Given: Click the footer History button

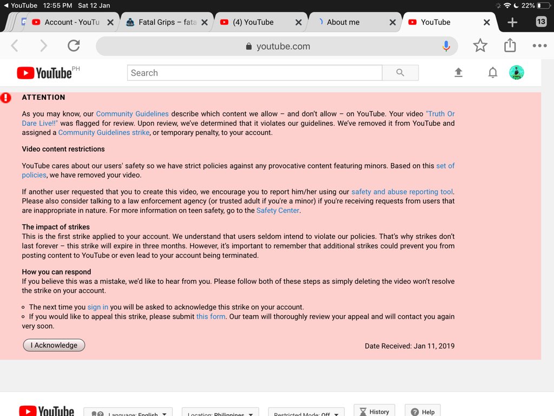Looking at the screenshot, I should [374, 411].
